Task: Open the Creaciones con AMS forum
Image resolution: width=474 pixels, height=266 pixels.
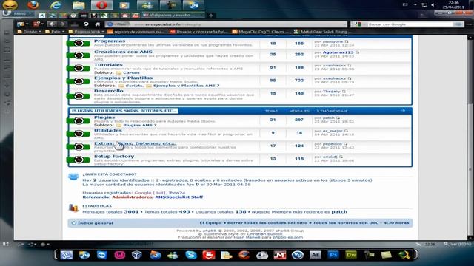Action: point(123,52)
